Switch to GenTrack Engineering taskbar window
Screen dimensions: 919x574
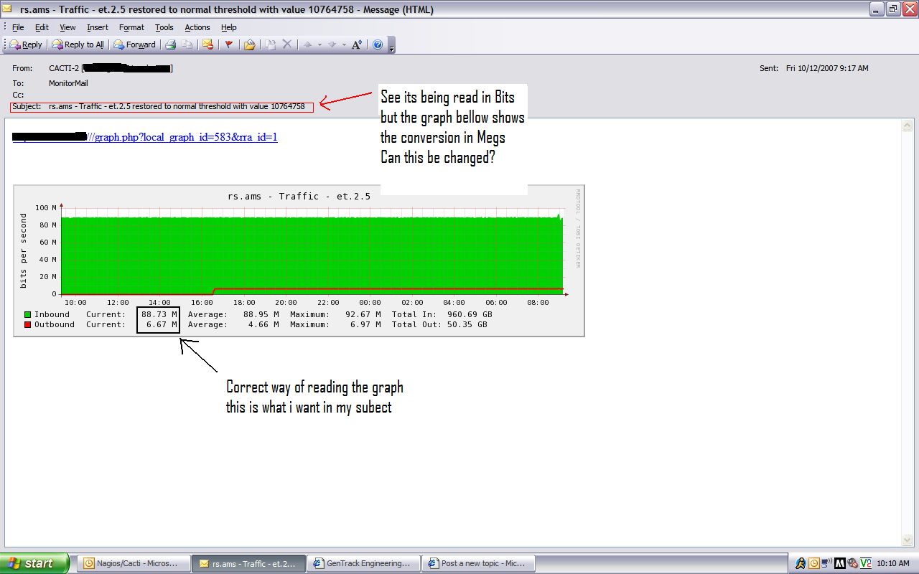[x=363, y=563]
